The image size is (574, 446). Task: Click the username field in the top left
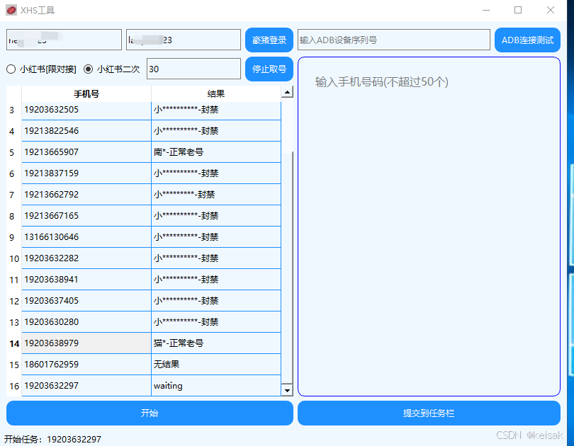(x=64, y=40)
